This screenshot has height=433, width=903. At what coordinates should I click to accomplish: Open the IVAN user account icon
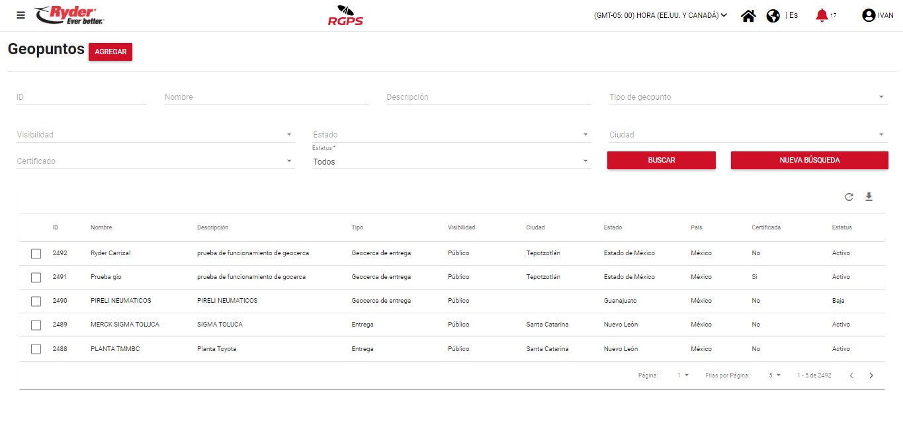pyautogui.click(x=869, y=16)
